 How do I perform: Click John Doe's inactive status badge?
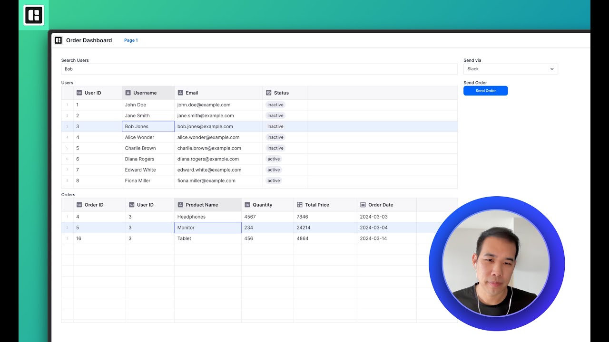275,105
